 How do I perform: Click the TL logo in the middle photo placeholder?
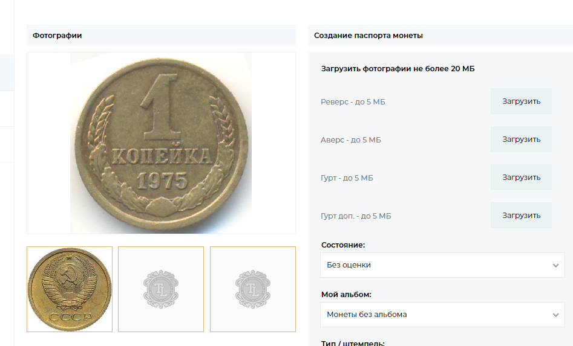[x=161, y=289]
